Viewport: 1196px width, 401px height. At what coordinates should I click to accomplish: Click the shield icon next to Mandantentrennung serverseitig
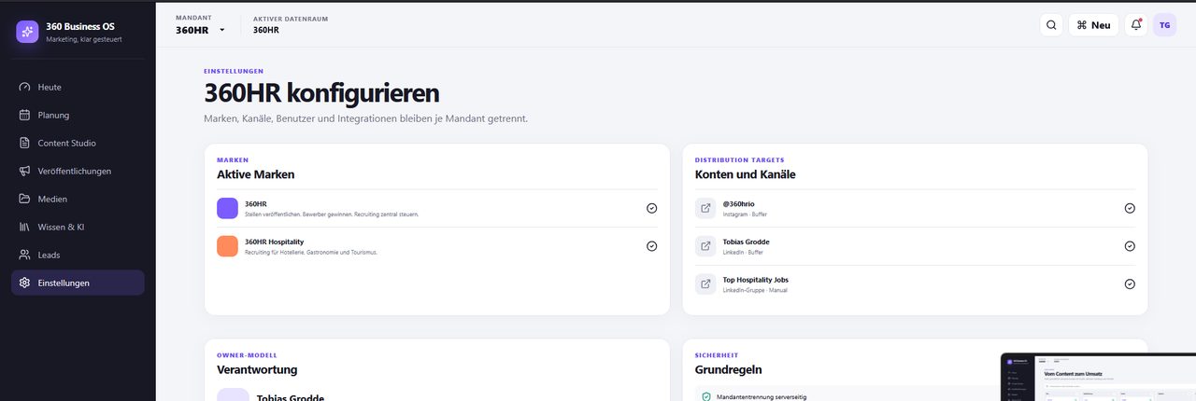[x=706, y=396]
